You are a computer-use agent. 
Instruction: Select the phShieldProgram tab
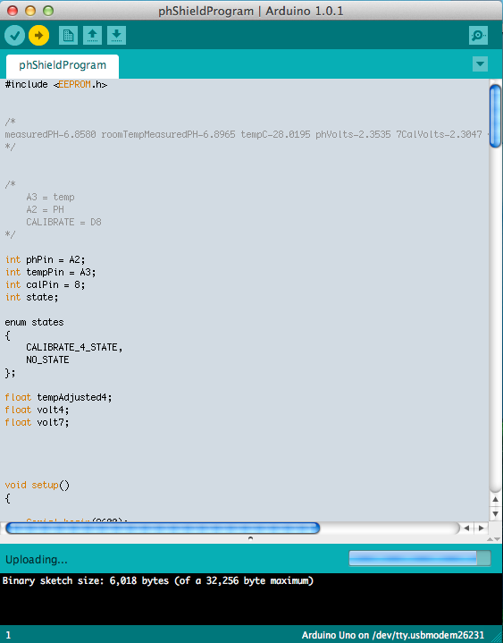pyautogui.click(x=63, y=65)
